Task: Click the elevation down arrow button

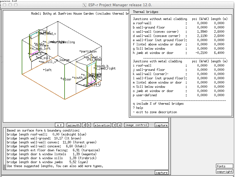Action: pyautogui.click(x=114, y=125)
